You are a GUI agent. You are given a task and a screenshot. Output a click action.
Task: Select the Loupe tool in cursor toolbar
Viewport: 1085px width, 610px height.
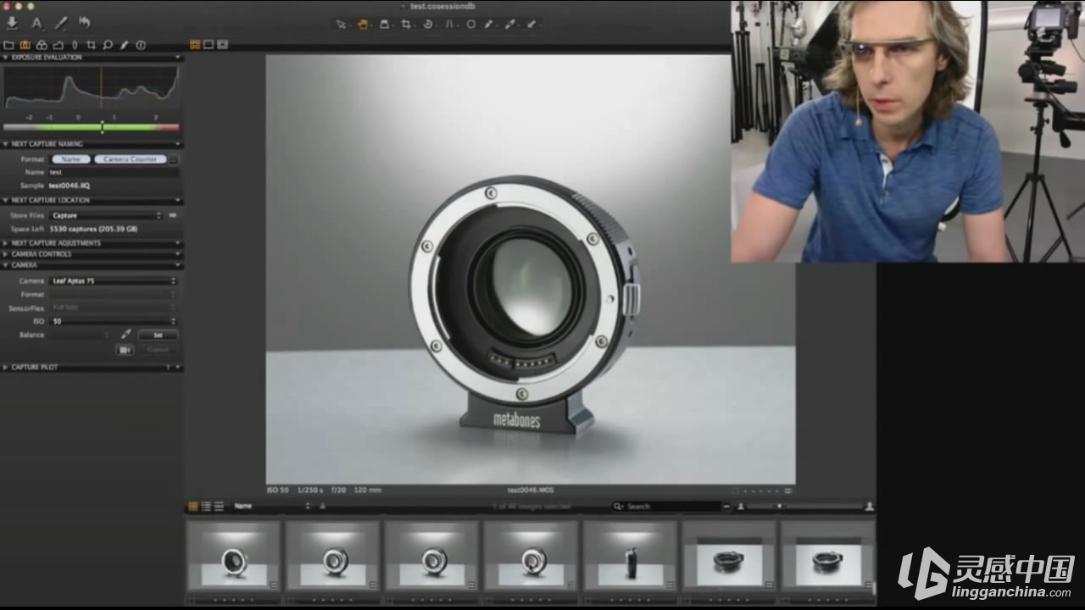click(x=384, y=24)
